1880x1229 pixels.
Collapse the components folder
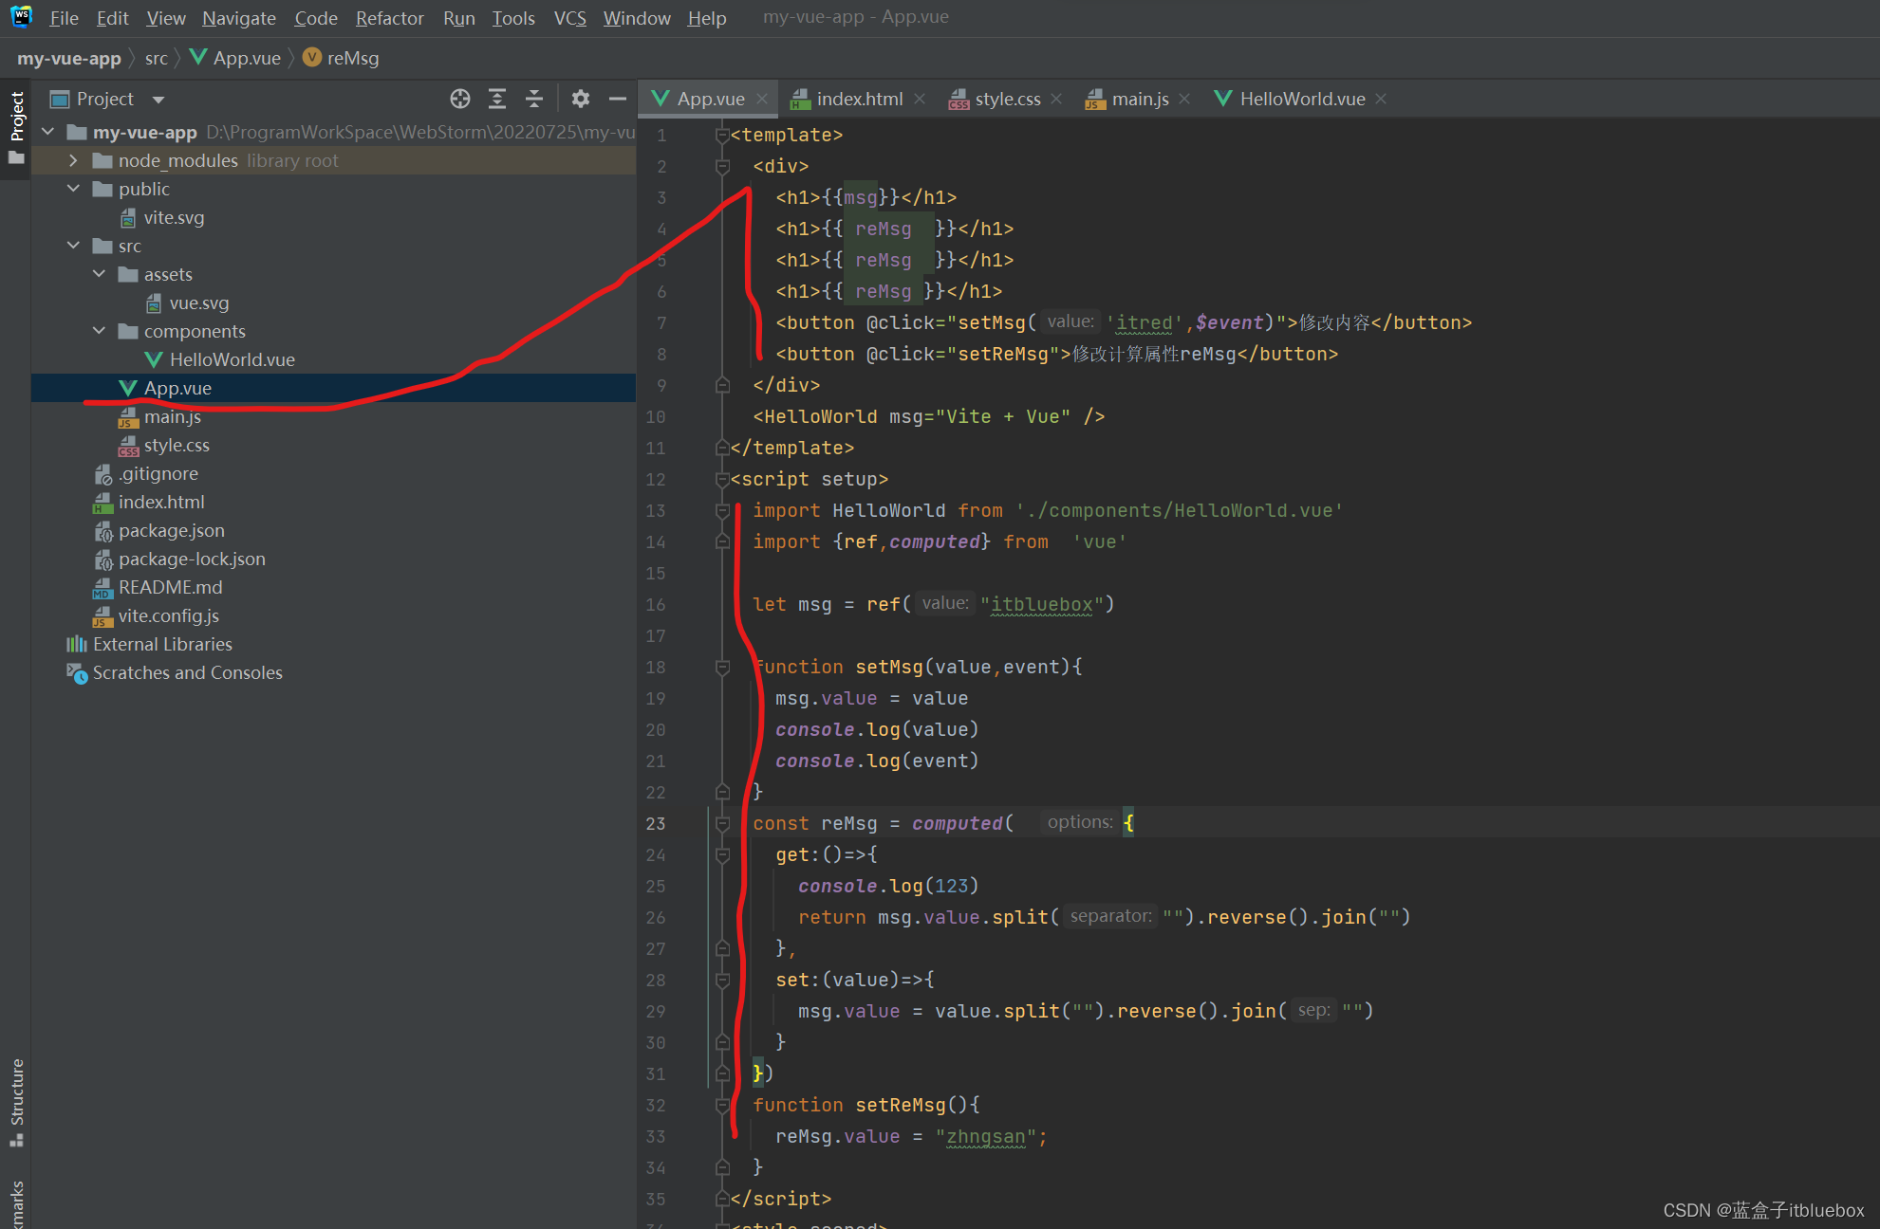[99, 331]
